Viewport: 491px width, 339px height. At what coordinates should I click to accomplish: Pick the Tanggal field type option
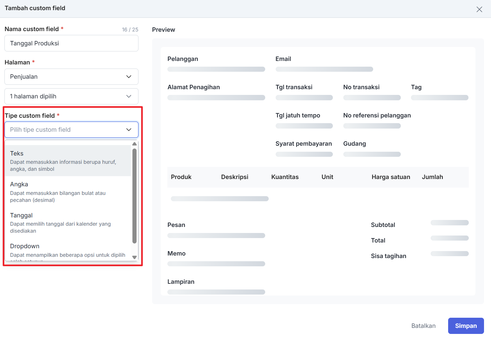pos(68,223)
